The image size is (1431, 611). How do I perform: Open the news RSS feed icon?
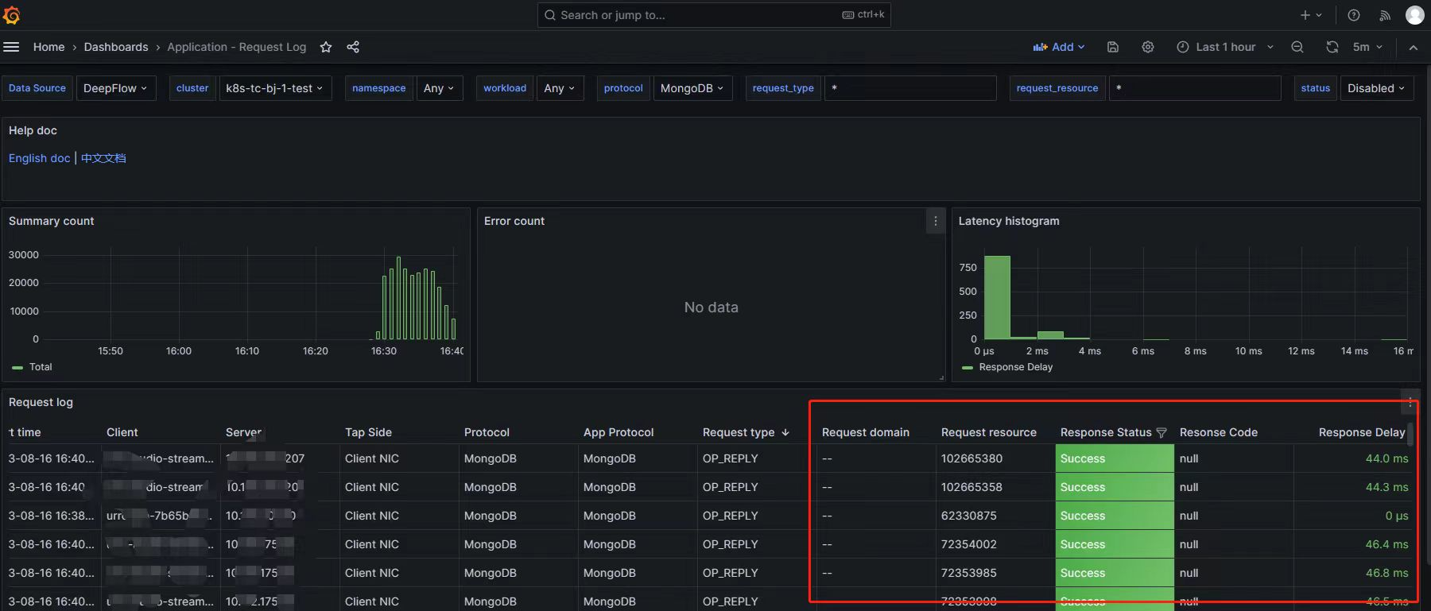[1385, 15]
